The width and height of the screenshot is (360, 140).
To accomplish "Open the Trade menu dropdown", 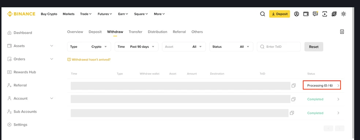I will coord(86,14).
